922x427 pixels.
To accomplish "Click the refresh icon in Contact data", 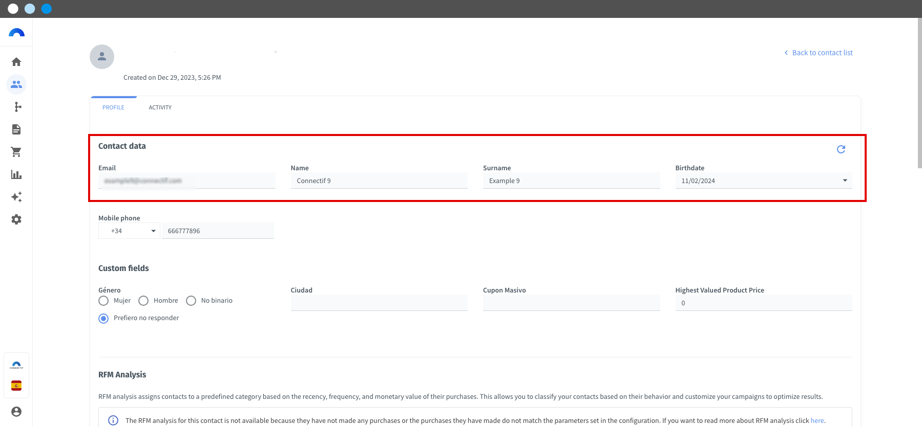I will (x=841, y=149).
